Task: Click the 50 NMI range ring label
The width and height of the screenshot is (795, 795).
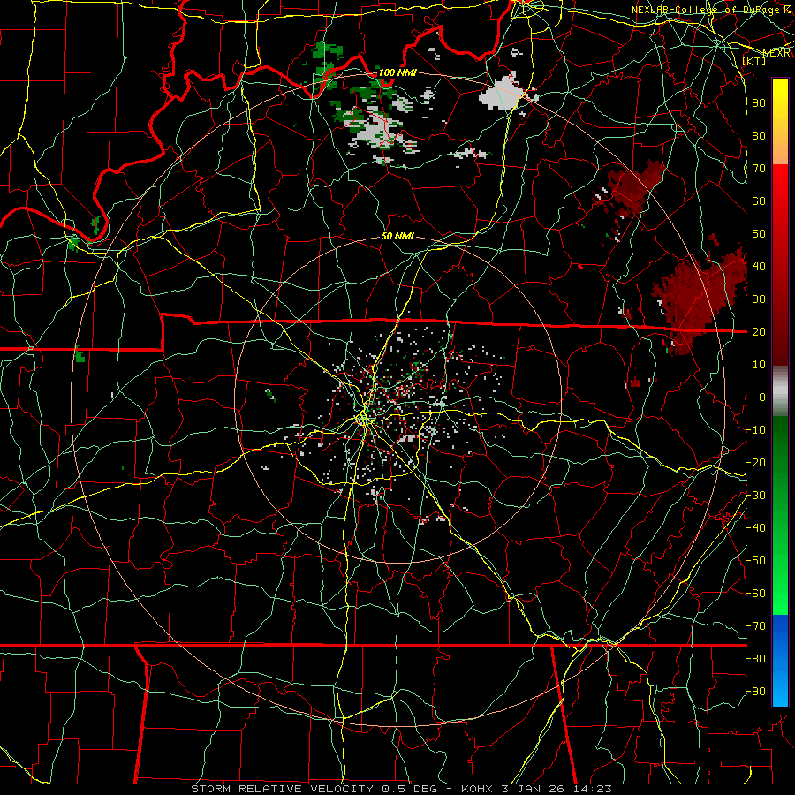Action: pyautogui.click(x=397, y=236)
